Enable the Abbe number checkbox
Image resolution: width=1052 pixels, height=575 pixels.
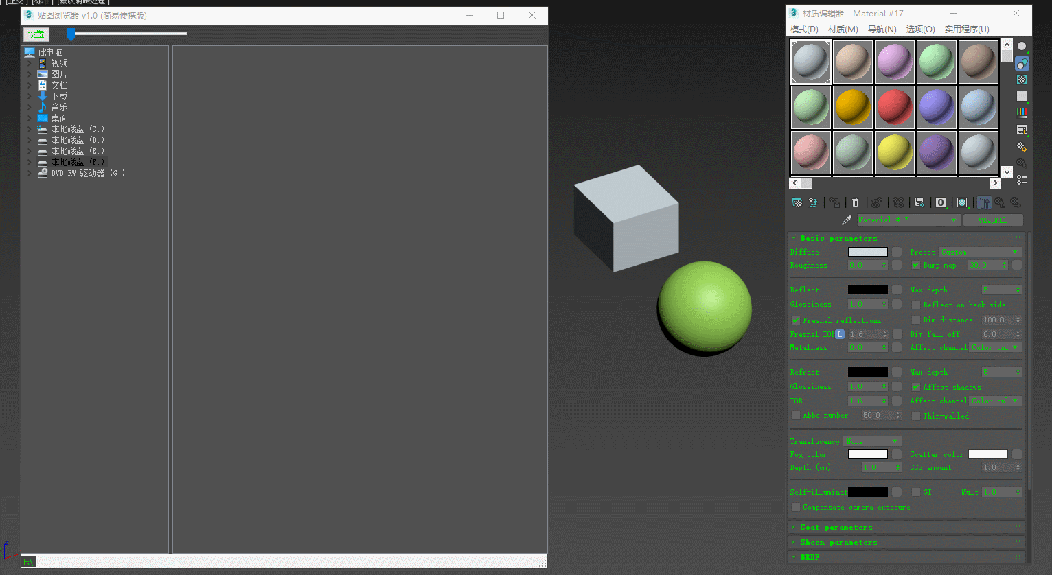(x=795, y=415)
